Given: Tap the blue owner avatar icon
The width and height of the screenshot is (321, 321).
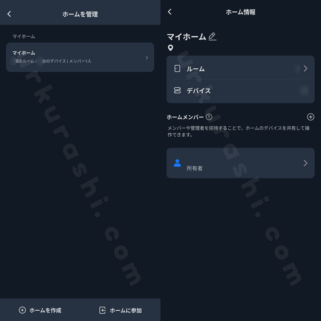Looking at the screenshot, I should point(177,163).
